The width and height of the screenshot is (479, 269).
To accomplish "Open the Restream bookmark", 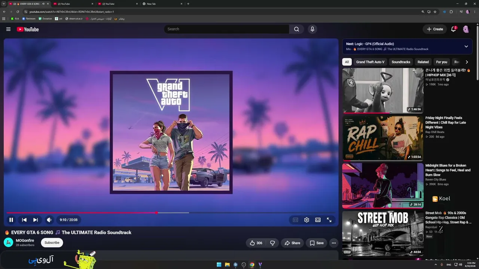I will click(x=29, y=19).
